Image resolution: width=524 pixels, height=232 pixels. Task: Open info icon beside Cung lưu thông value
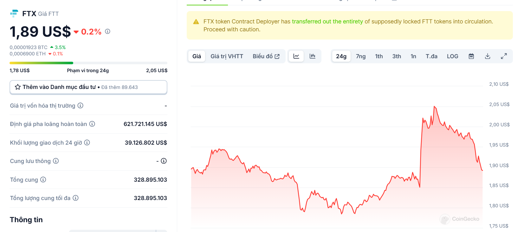(164, 161)
